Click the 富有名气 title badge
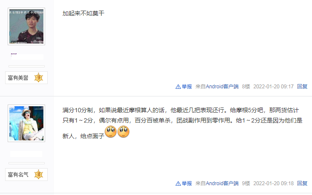312x195 pixels. click(26, 175)
